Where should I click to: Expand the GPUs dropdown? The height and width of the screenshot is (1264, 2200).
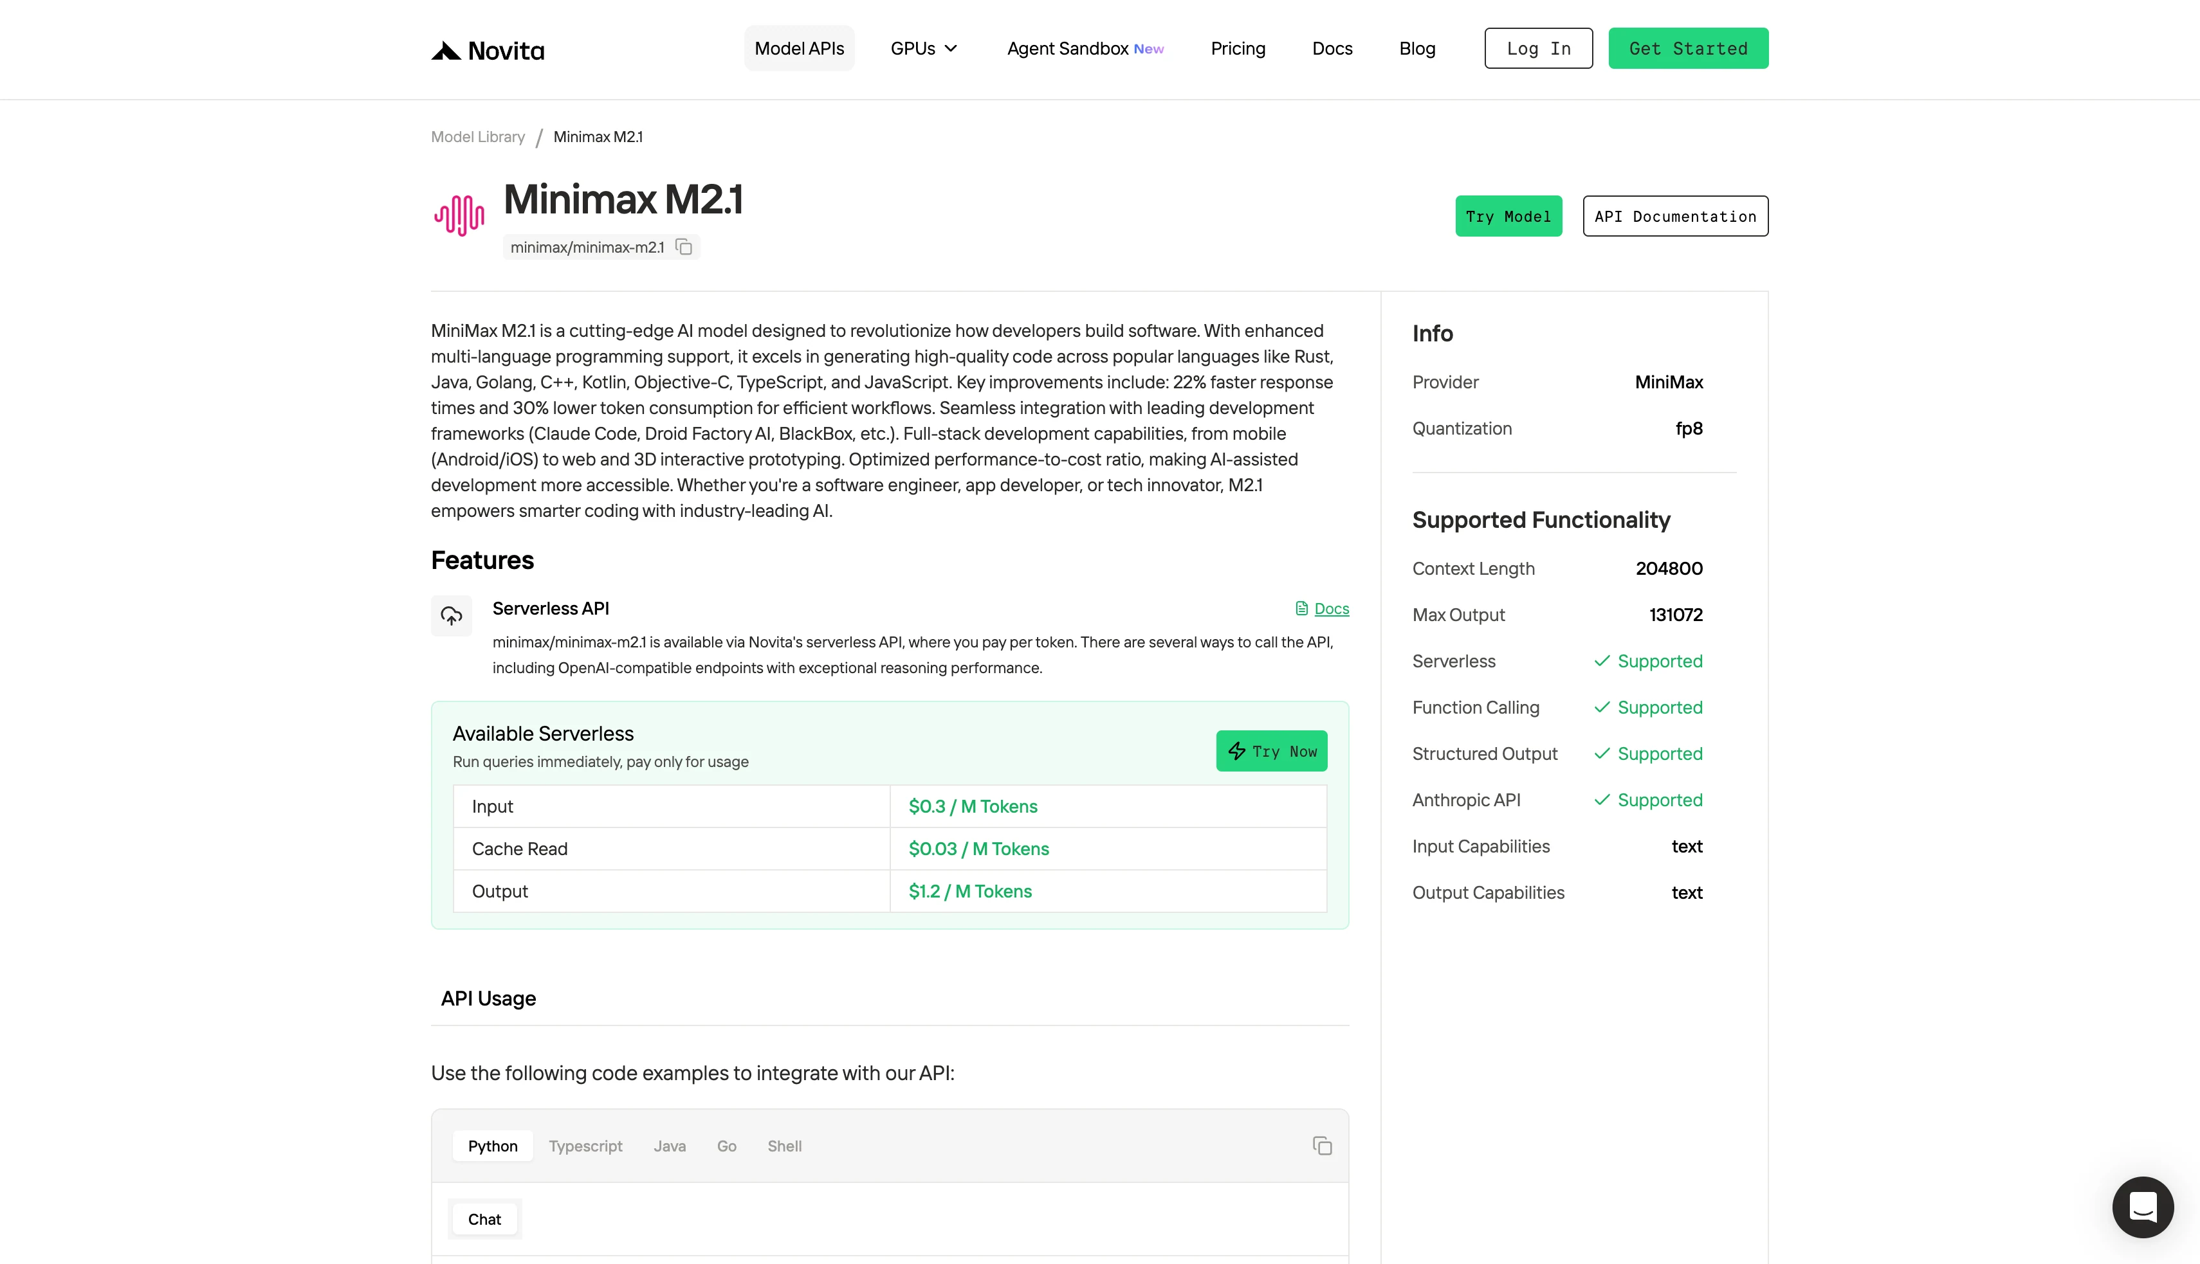(923, 49)
